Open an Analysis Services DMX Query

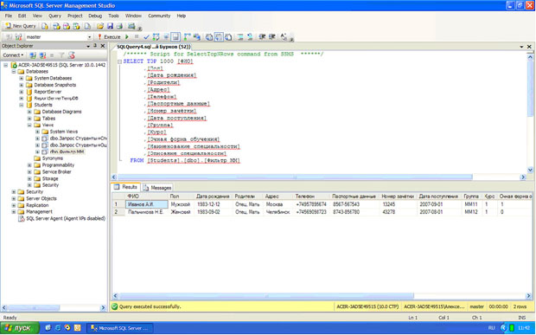67,26
